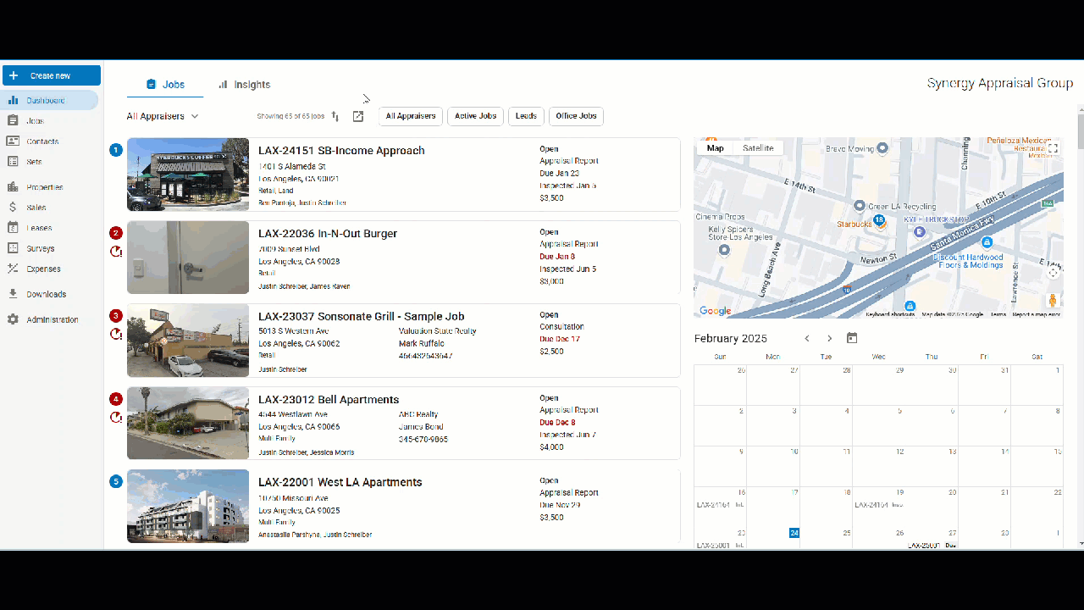Click the Create new button

coord(52,75)
